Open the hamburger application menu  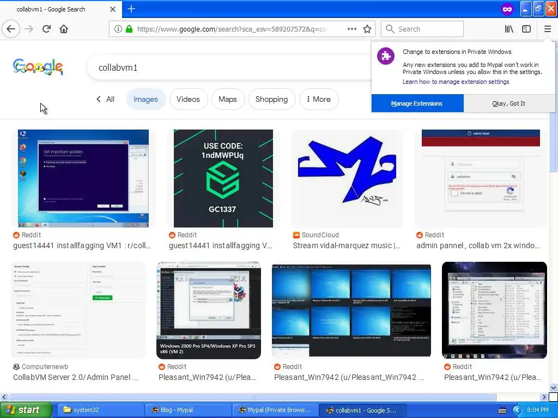547,29
